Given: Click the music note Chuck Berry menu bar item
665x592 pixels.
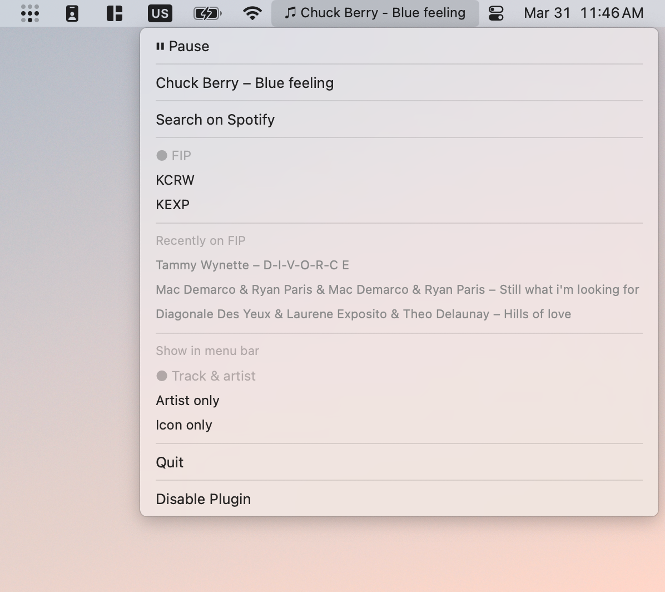Looking at the screenshot, I should 375,13.
